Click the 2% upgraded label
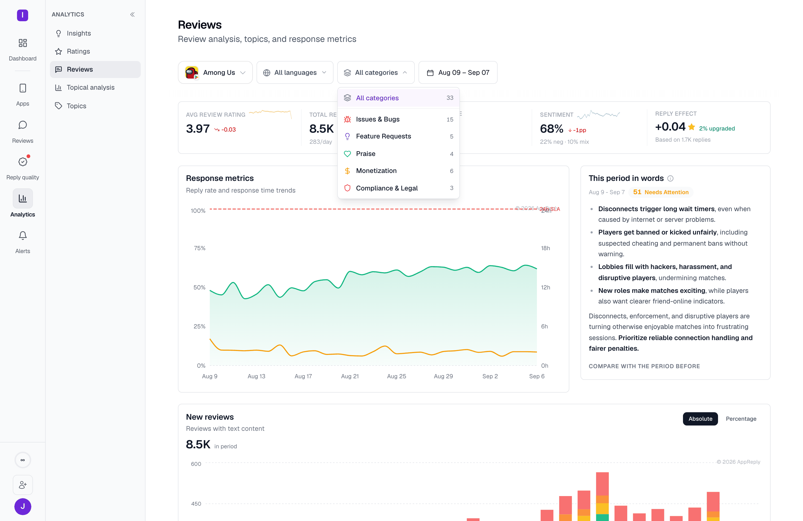The height and width of the screenshot is (521, 803). pyautogui.click(x=717, y=128)
